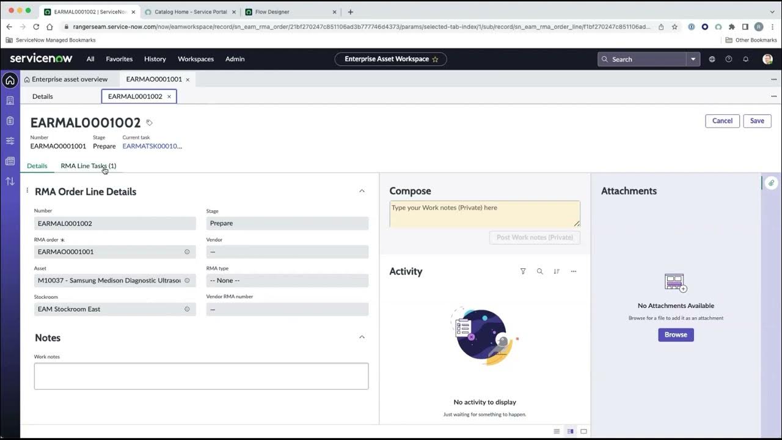Open the user avatar menu in the ServiceNow header
Screen dimensions: 782x440
(767, 59)
